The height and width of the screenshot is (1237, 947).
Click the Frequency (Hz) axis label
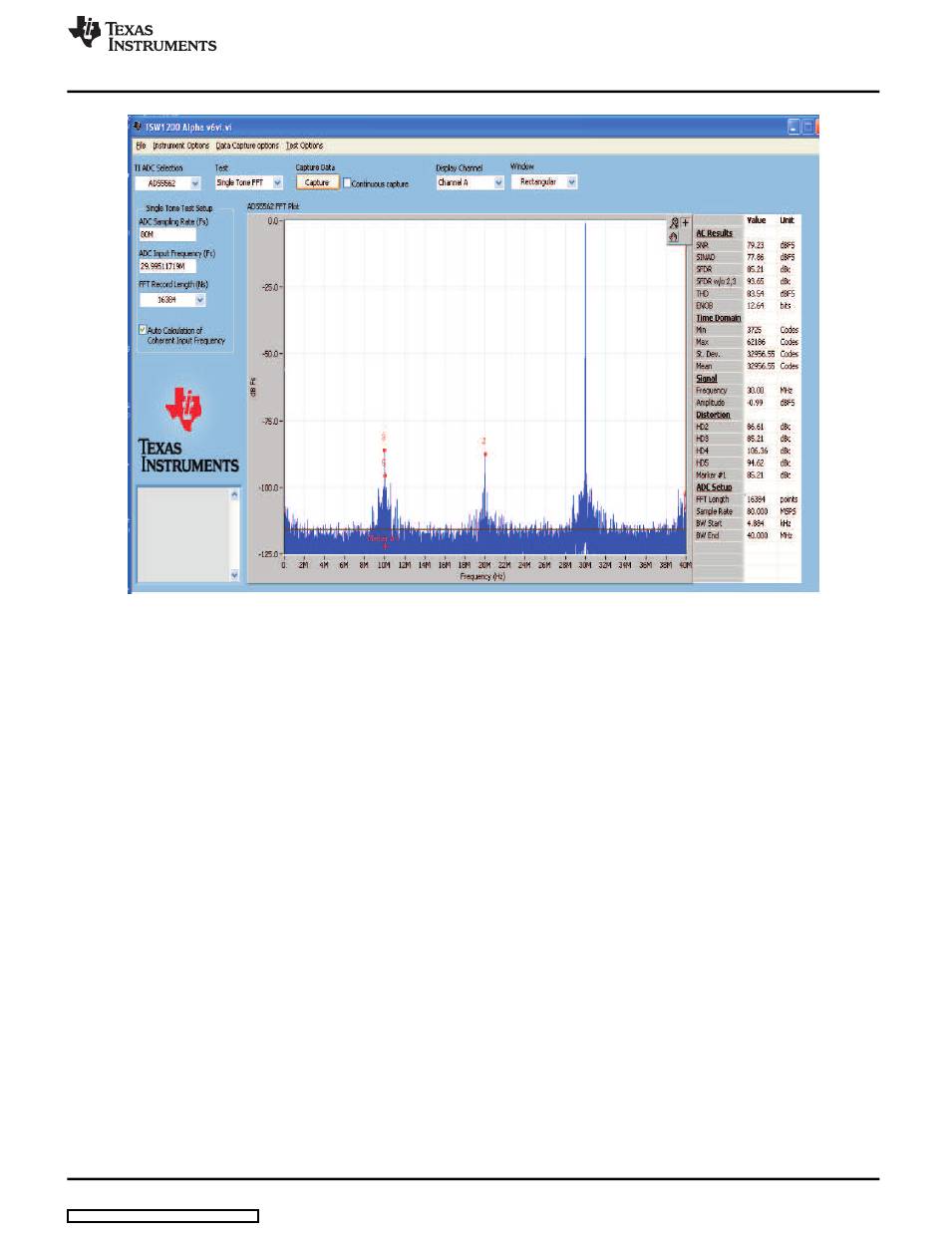[x=484, y=576]
